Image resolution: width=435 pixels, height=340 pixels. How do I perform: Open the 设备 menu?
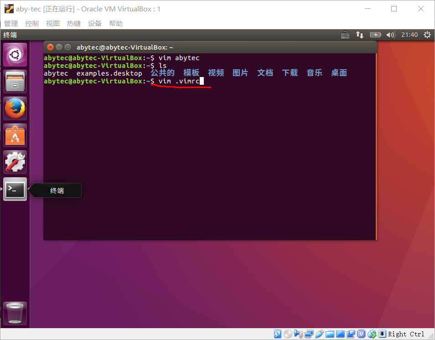pyautogui.click(x=95, y=24)
